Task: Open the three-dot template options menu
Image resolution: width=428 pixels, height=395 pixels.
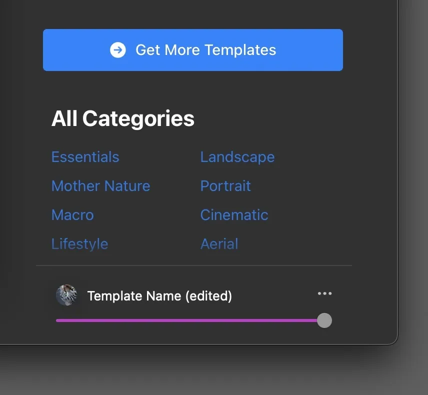Action: pyautogui.click(x=324, y=293)
